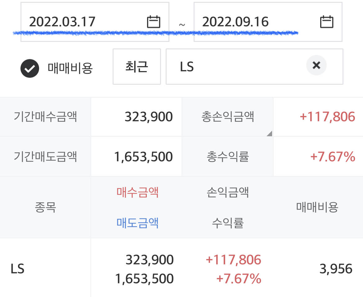Image resolution: width=363 pixels, height=297 pixels.
Task: Select the 수익률 column header
Action: pyautogui.click(x=227, y=223)
